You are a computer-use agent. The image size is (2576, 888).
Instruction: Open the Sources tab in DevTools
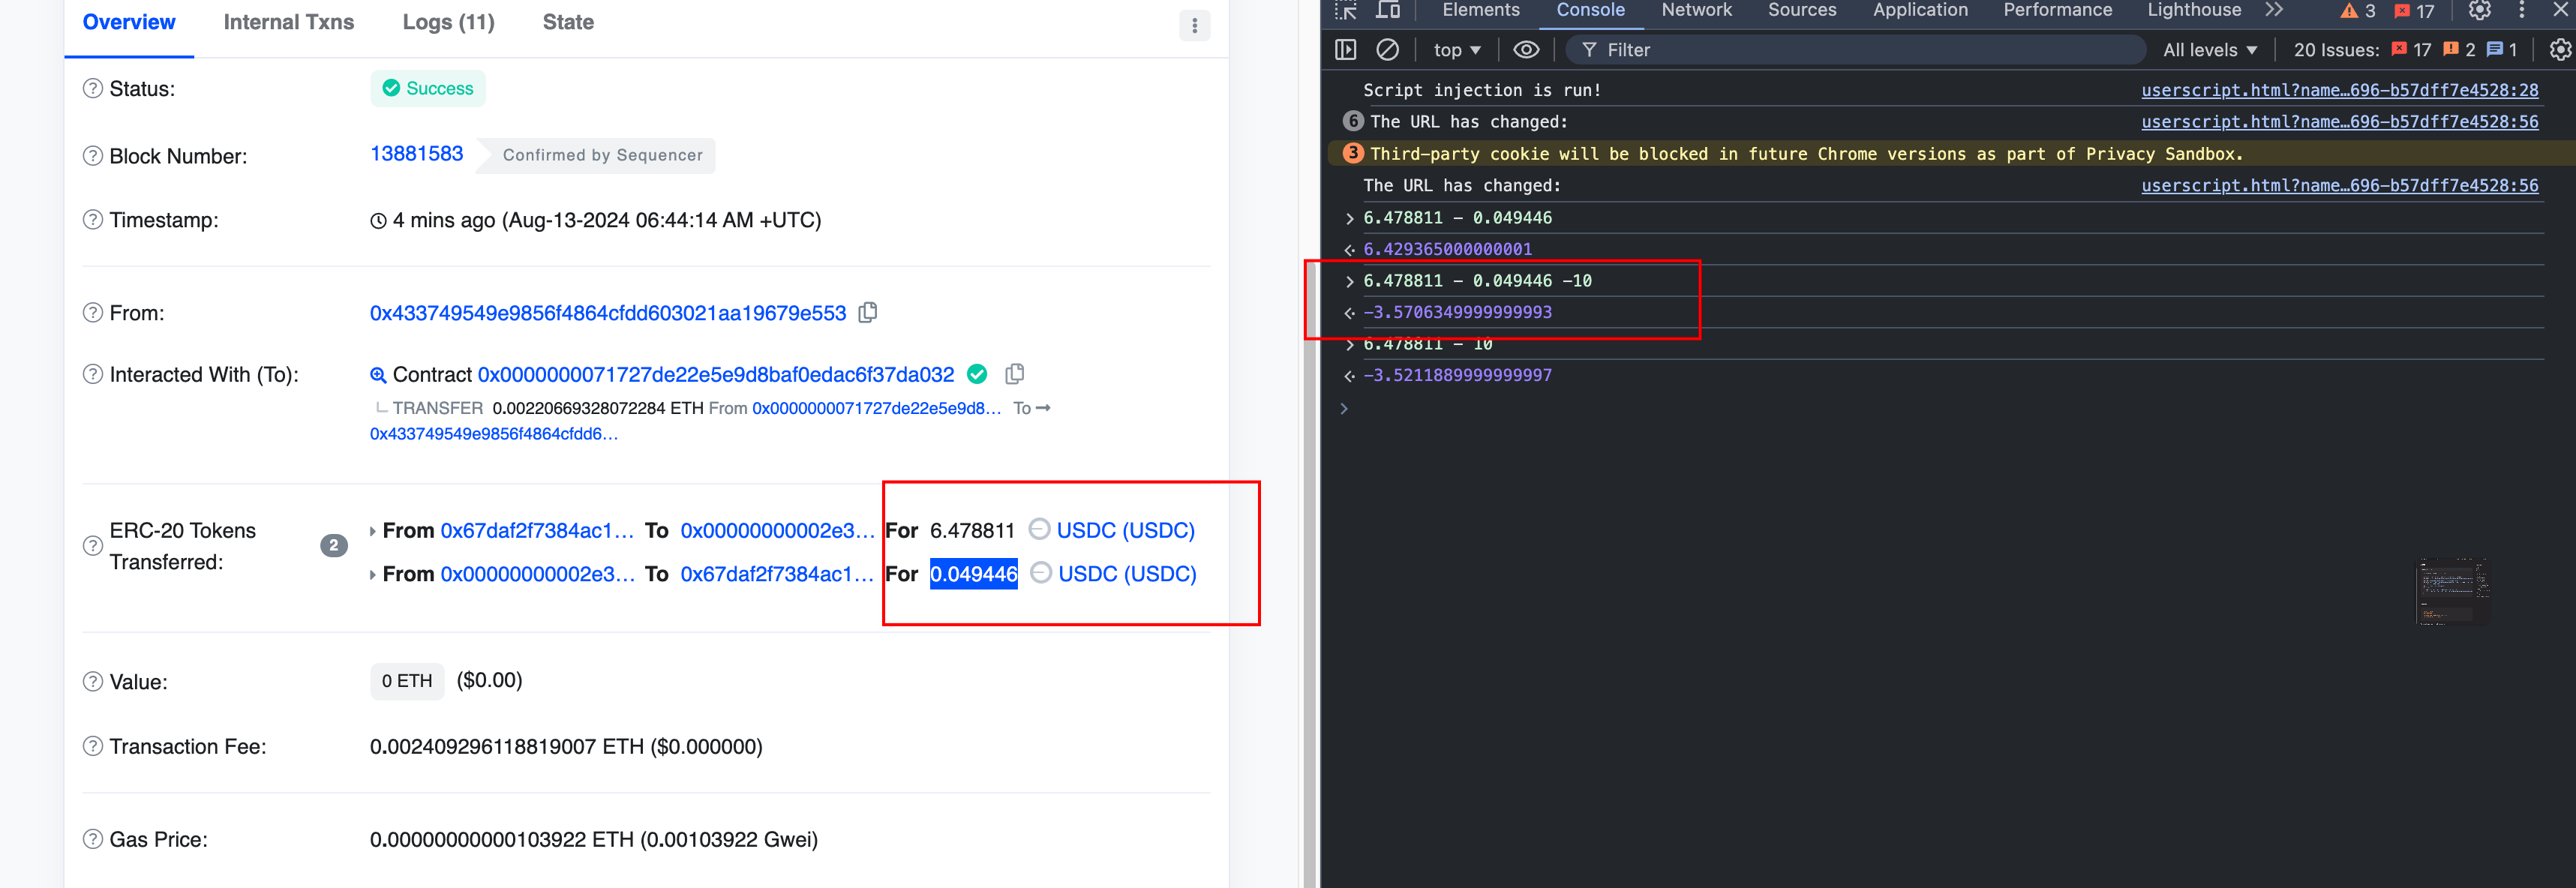click(x=1802, y=10)
